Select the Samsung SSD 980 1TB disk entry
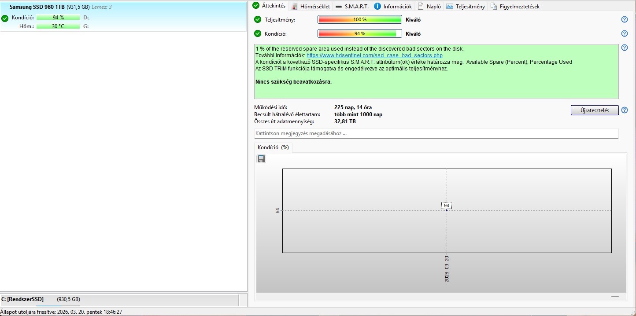The image size is (636, 316). 123,16
